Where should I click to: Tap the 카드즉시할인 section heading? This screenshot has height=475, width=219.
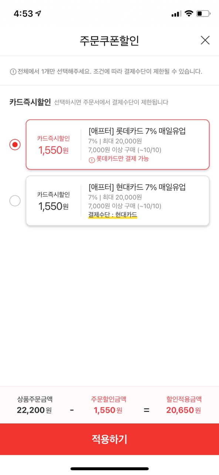pos(30,102)
